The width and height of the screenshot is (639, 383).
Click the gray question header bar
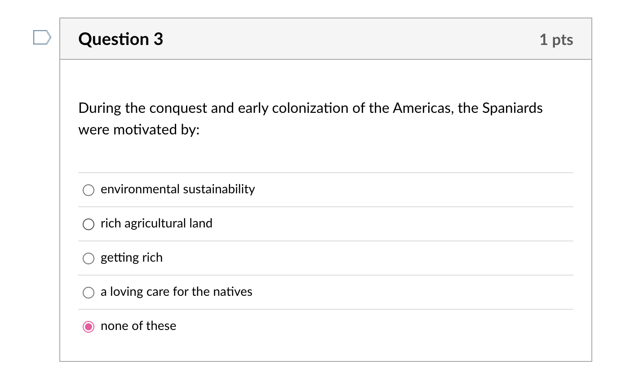(326, 39)
